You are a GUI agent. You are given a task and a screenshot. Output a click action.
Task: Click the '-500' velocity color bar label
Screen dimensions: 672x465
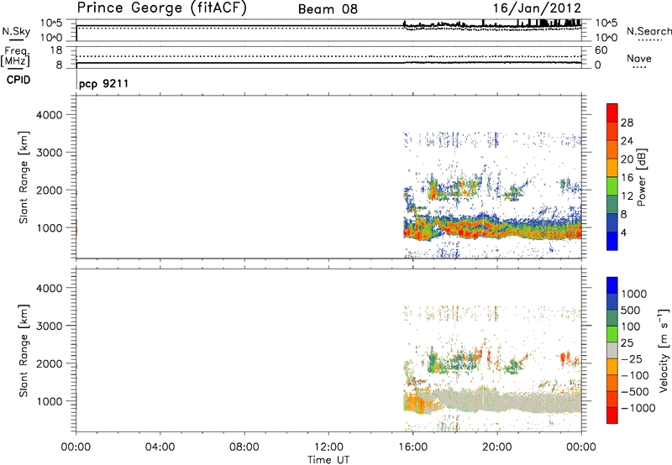(635, 392)
